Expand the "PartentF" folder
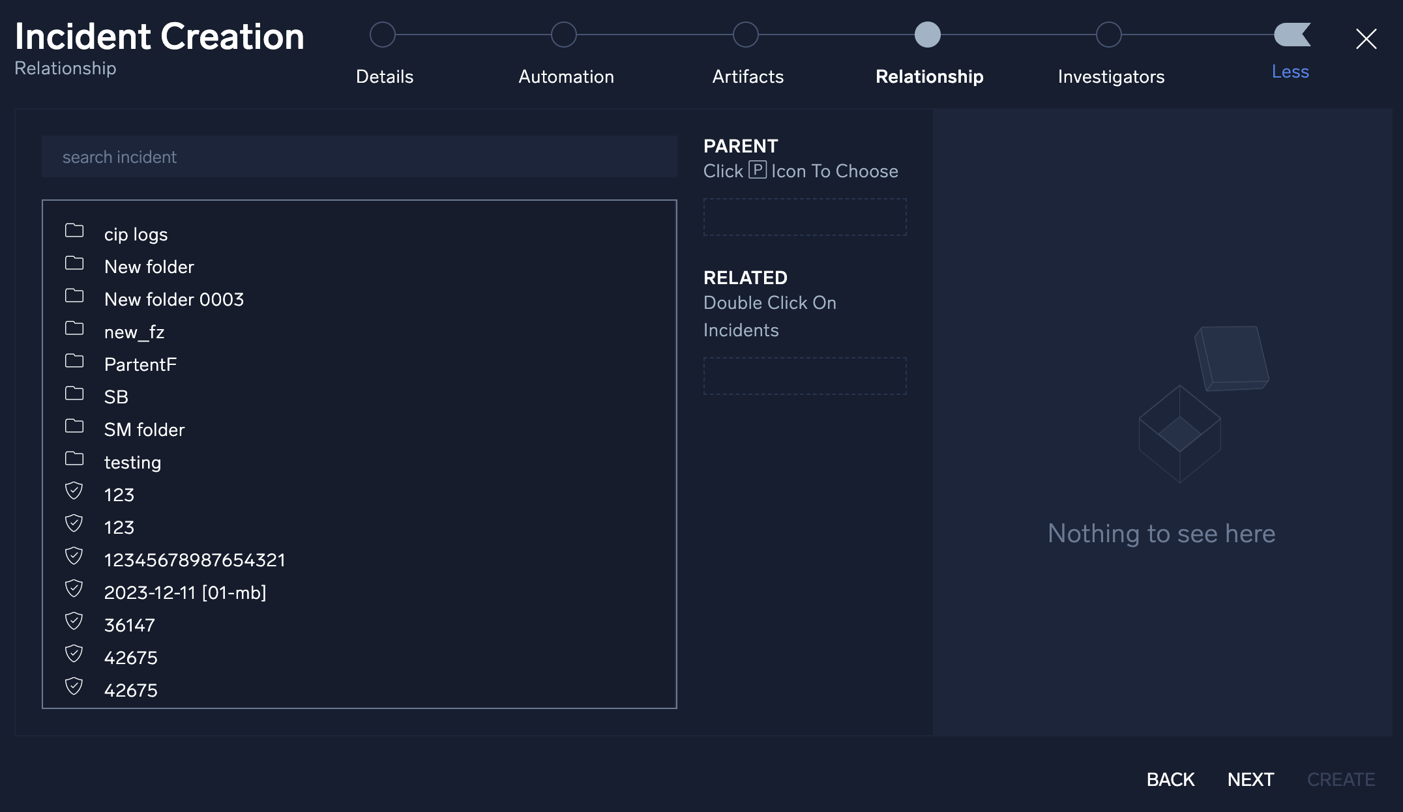Image resolution: width=1403 pixels, height=812 pixels. tap(141, 364)
